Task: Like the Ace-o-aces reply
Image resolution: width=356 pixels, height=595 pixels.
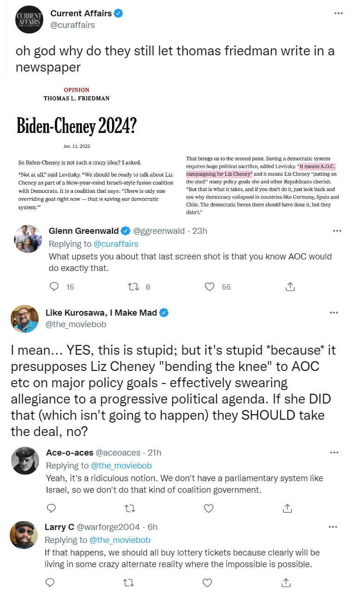Action: coord(209,508)
